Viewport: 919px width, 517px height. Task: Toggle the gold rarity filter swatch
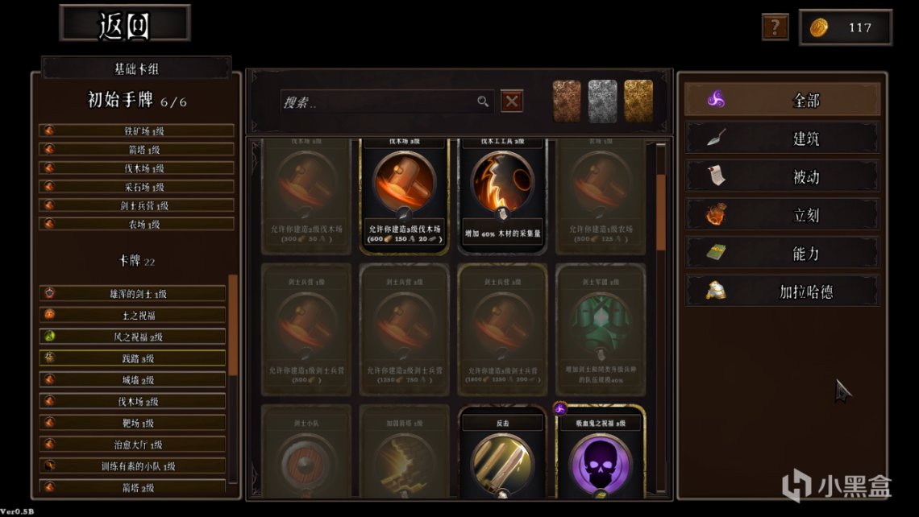pos(638,101)
